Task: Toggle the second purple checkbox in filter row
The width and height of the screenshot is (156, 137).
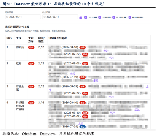Action: click(x=86, y=17)
